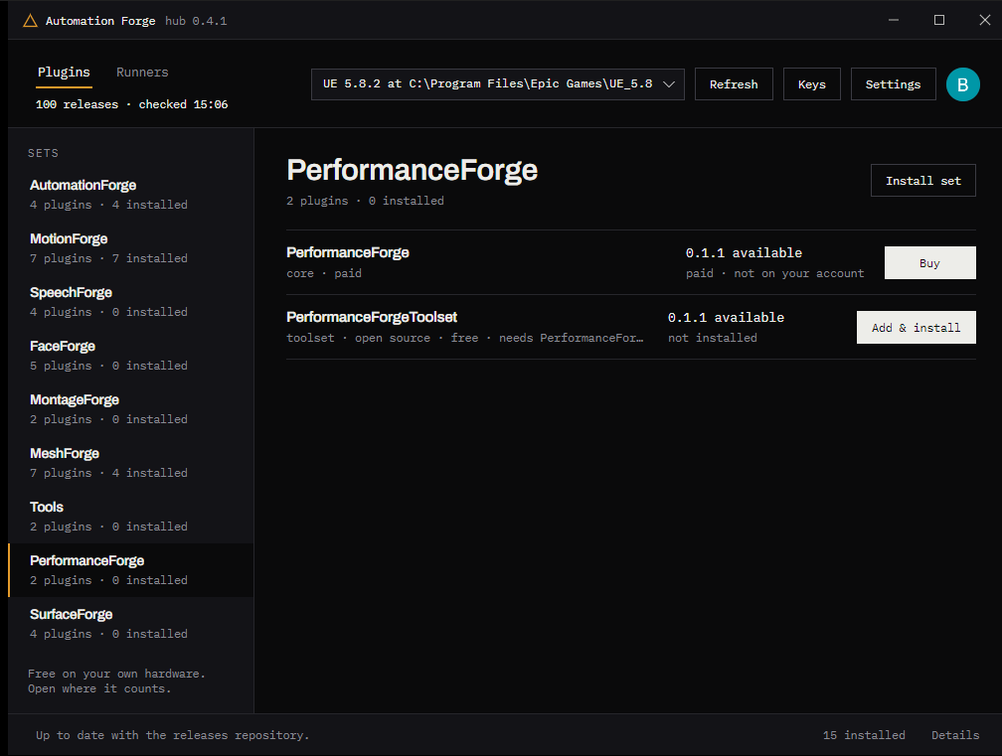The image size is (1002, 756).
Task: Select the MotionForge set
Action: [131, 248]
